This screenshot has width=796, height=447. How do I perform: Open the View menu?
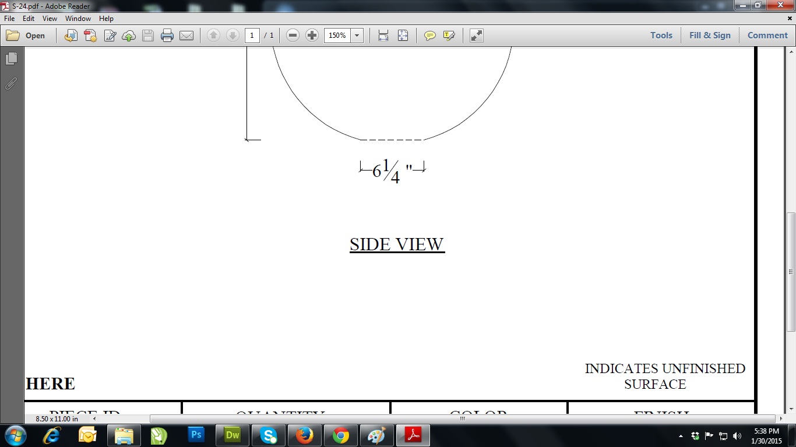tap(50, 19)
